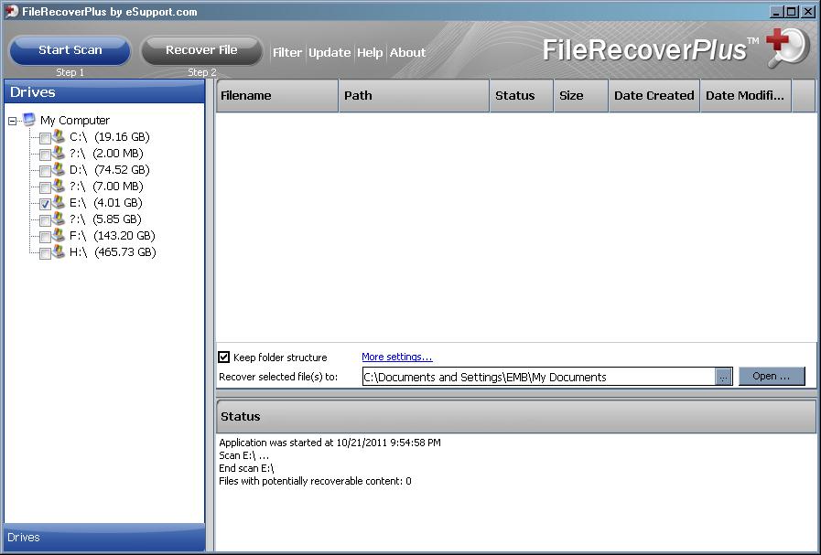
Task: Check the C:\ drive checkbox
Action: pos(45,138)
